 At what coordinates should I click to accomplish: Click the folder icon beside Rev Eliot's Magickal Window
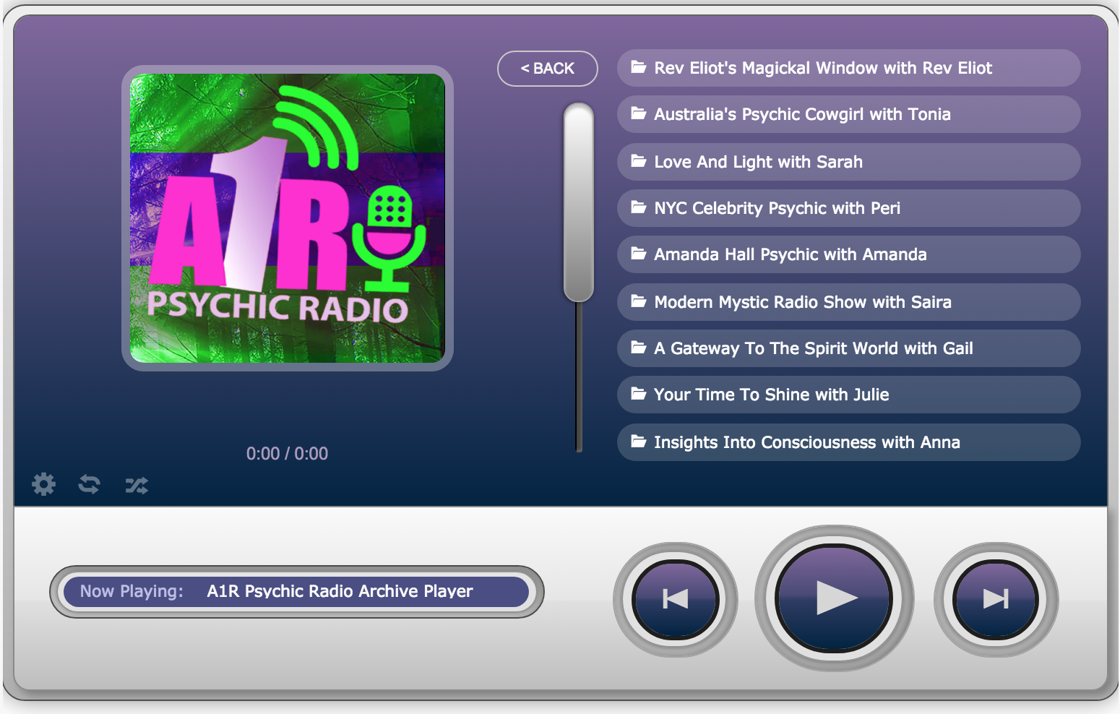pyautogui.click(x=638, y=67)
